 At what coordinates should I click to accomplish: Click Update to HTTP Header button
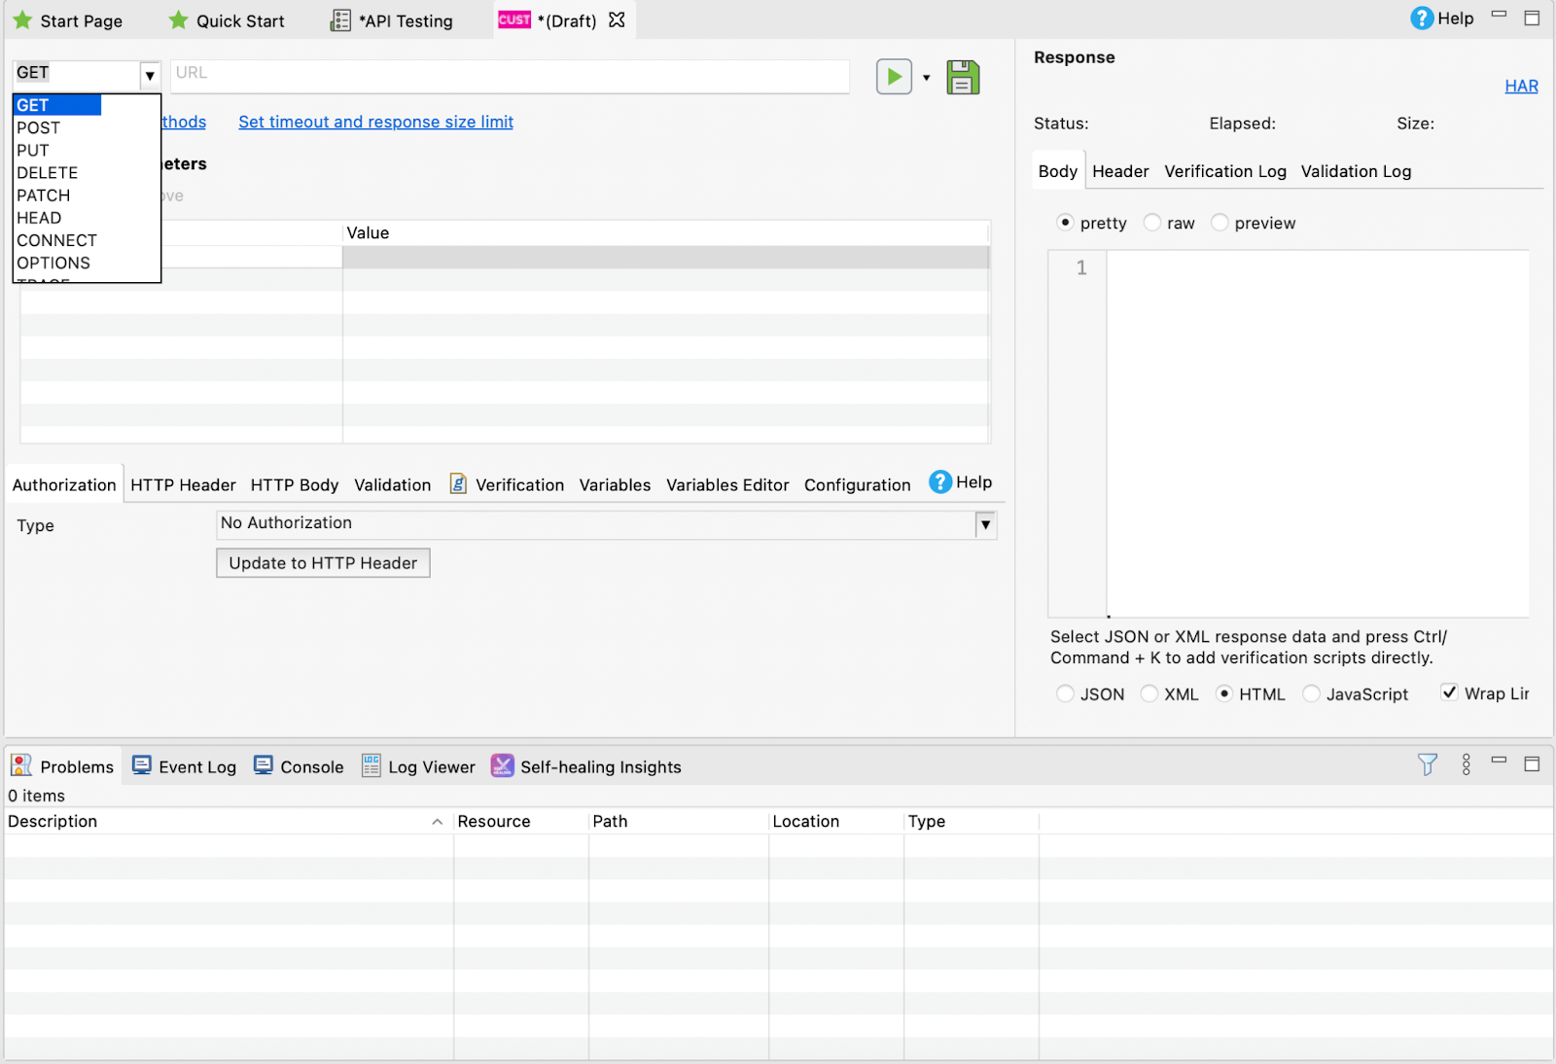click(323, 563)
